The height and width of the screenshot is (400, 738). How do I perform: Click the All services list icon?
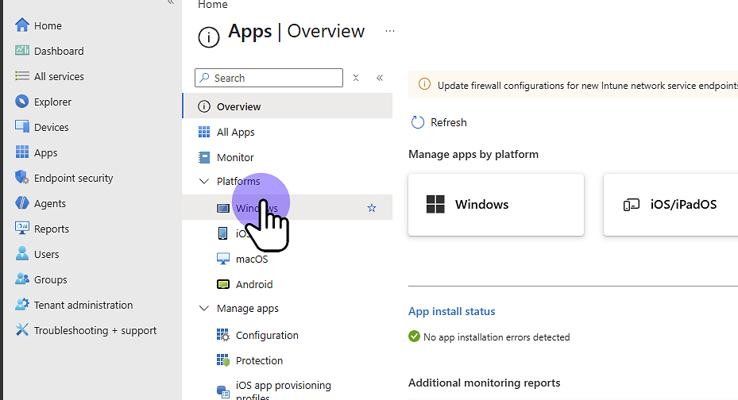pos(21,75)
